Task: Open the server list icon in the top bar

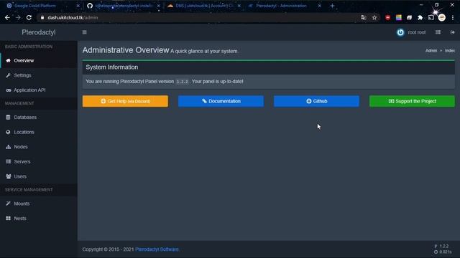Action: click(438, 32)
